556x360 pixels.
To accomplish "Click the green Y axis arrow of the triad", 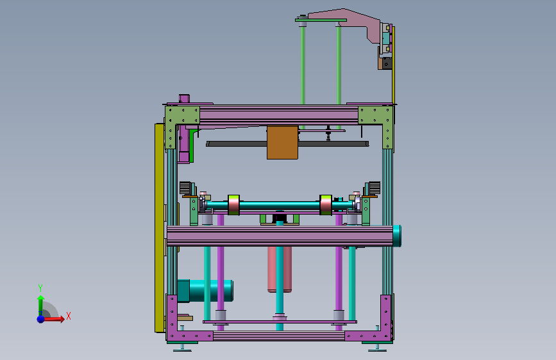I will click(40, 305).
